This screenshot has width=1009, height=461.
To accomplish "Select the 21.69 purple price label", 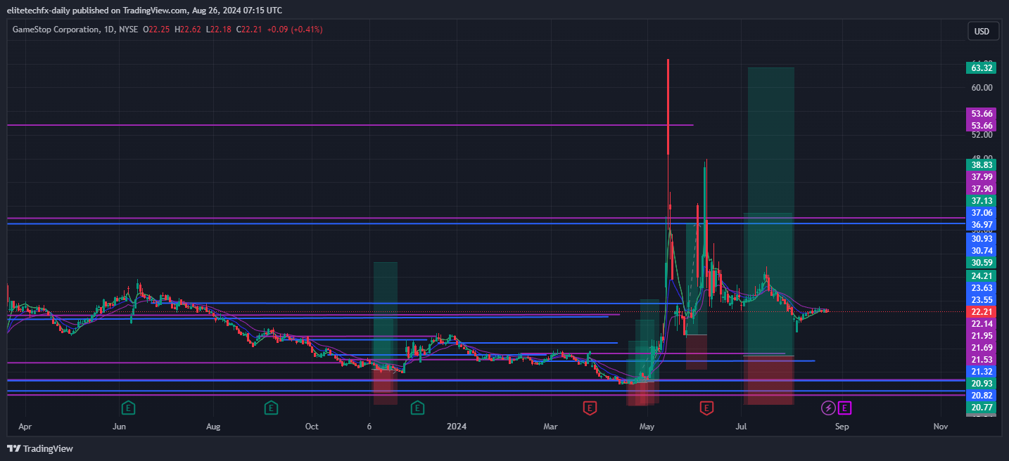I will pyautogui.click(x=981, y=348).
